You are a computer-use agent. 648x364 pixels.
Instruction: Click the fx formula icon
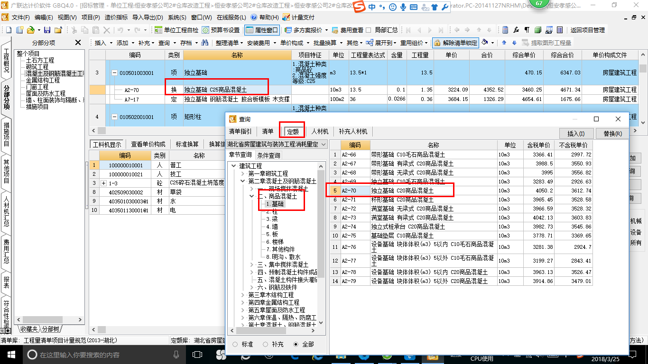pyautogui.click(x=516, y=30)
